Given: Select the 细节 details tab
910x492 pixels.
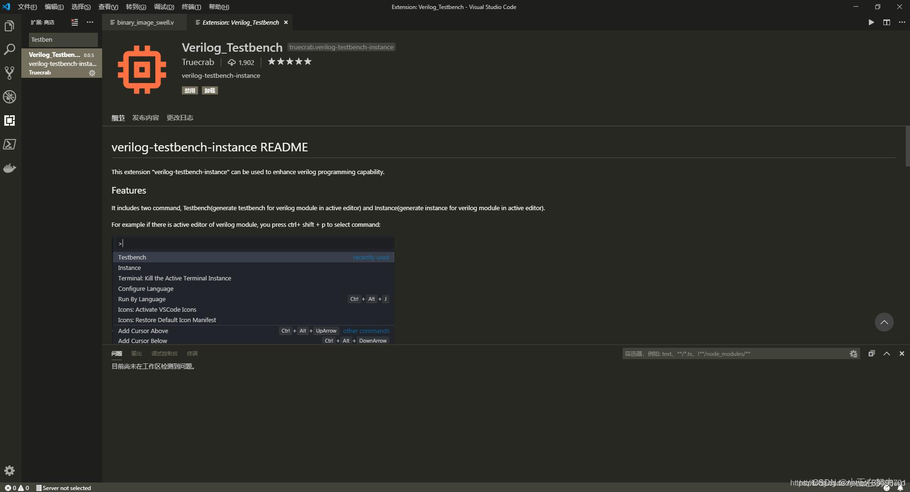Looking at the screenshot, I should 118,118.
